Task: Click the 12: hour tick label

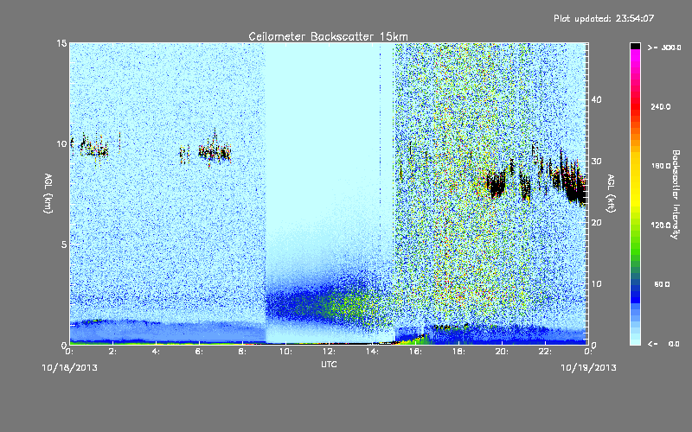Action: [329, 352]
